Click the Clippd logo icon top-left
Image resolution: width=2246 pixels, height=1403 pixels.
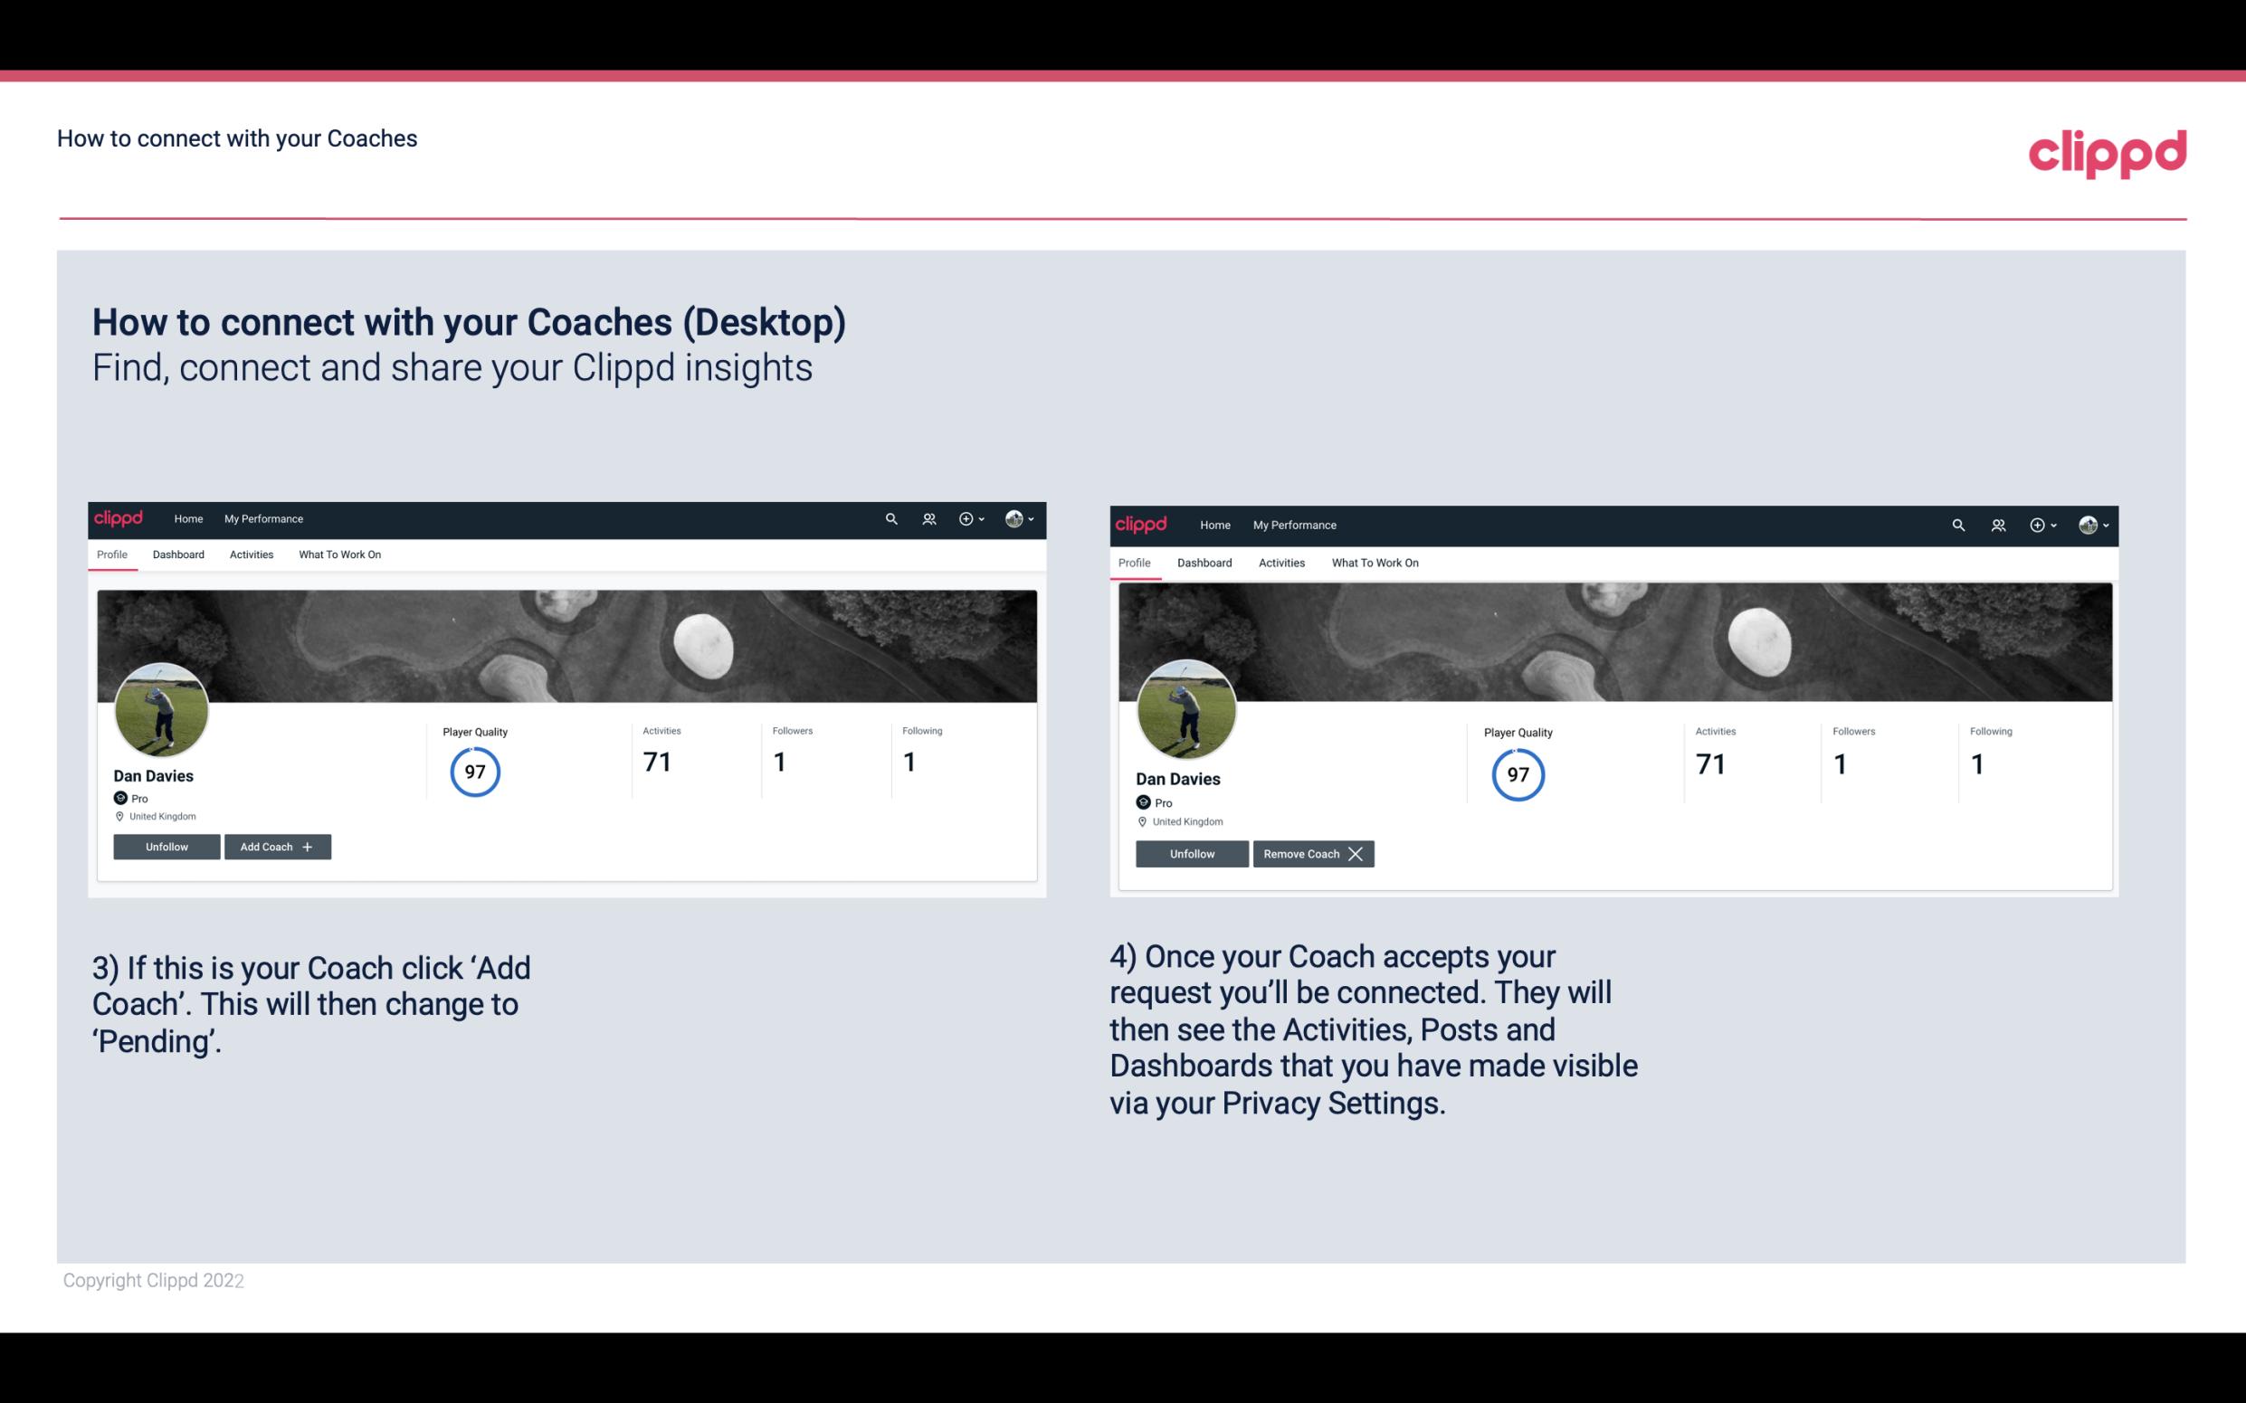click(119, 517)
